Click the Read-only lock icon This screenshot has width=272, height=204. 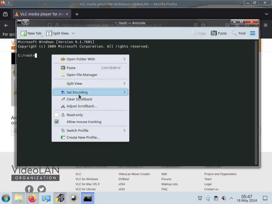tap(63, 115)
